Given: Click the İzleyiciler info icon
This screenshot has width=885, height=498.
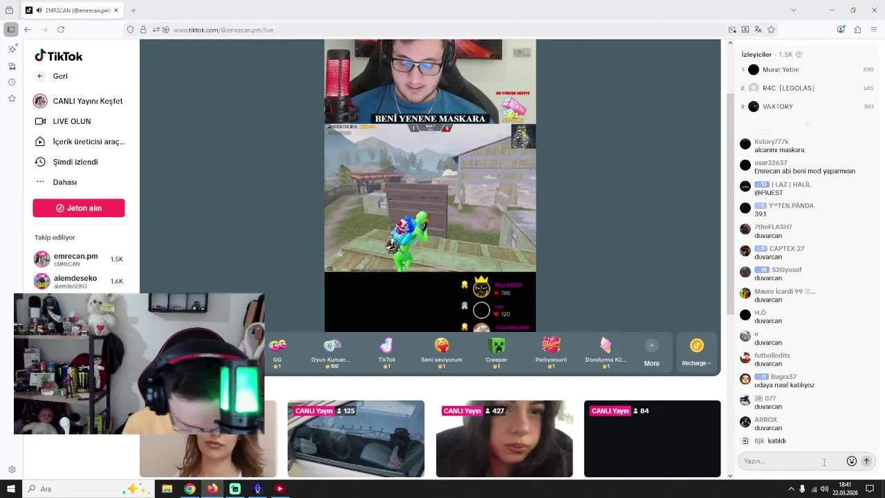Looking at the screenshot, I should (799, 55).
